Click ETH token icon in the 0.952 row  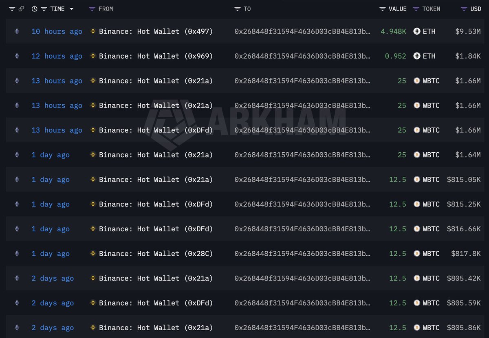tap(417, 56)
